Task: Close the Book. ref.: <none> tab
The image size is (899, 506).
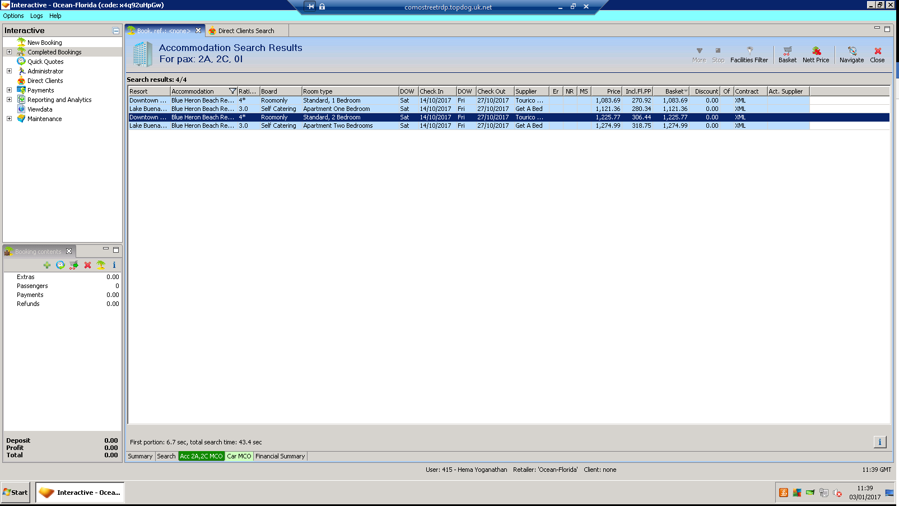Action: (x=198, y=30)
